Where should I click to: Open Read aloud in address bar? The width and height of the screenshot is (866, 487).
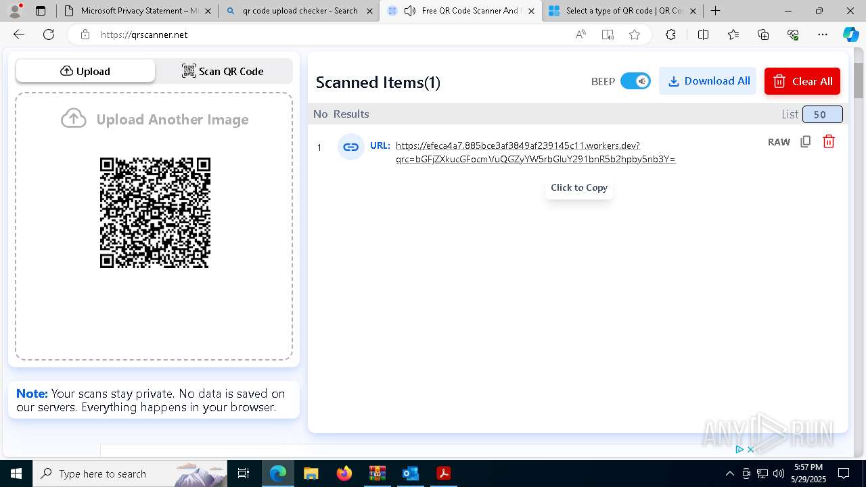[580, 34]
